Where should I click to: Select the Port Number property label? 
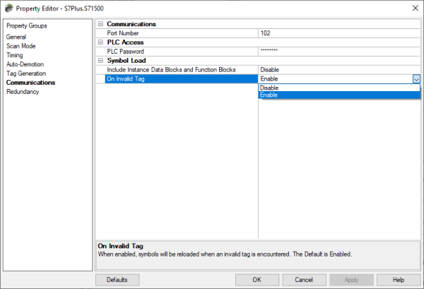[x=123, y=33]
